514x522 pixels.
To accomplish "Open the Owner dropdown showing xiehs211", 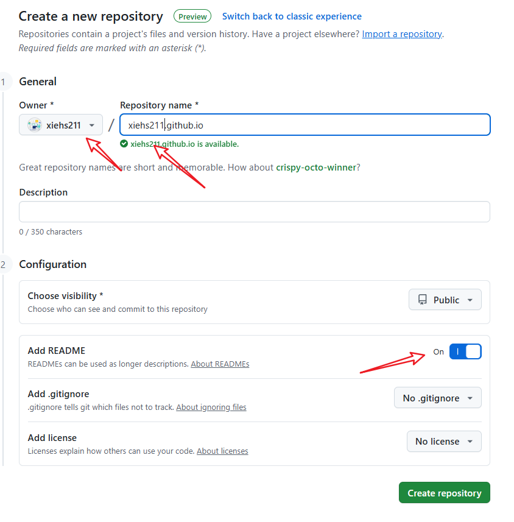I will tap(61, 125).
